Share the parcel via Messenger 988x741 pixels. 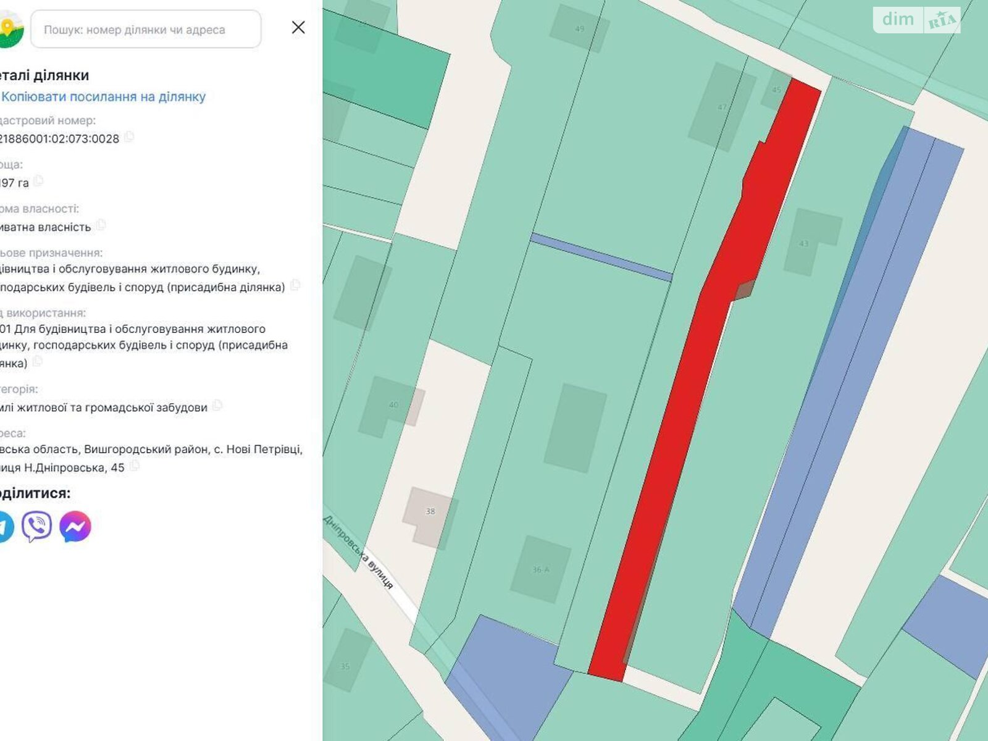click(75, 527)
